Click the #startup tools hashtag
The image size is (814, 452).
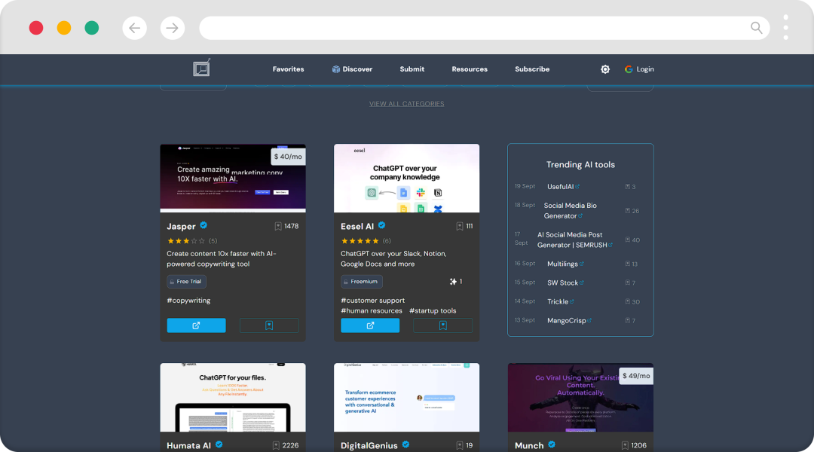[433, 311]
